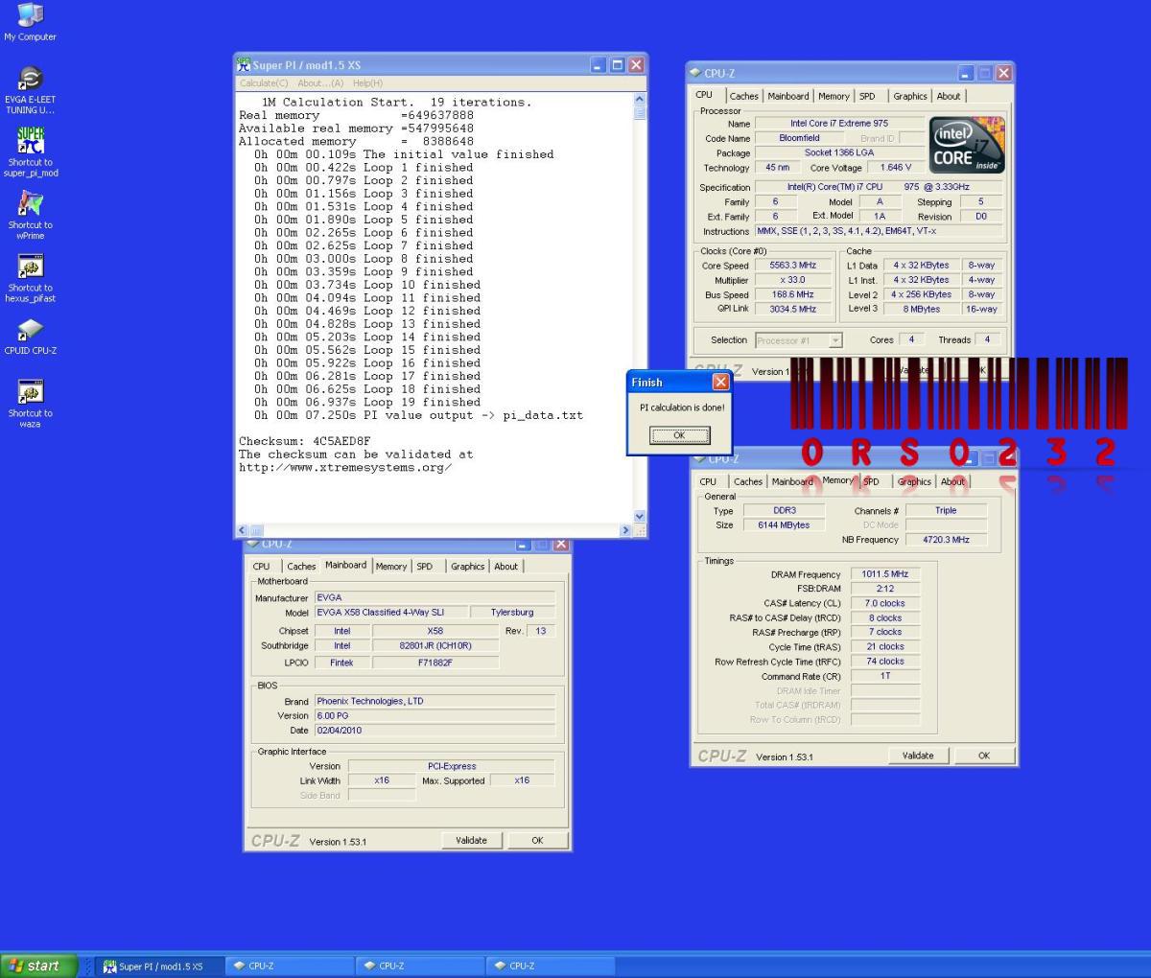The image size is (1151, 978).
Task: Open waza desktop shortcut
Action: point(30,404)
